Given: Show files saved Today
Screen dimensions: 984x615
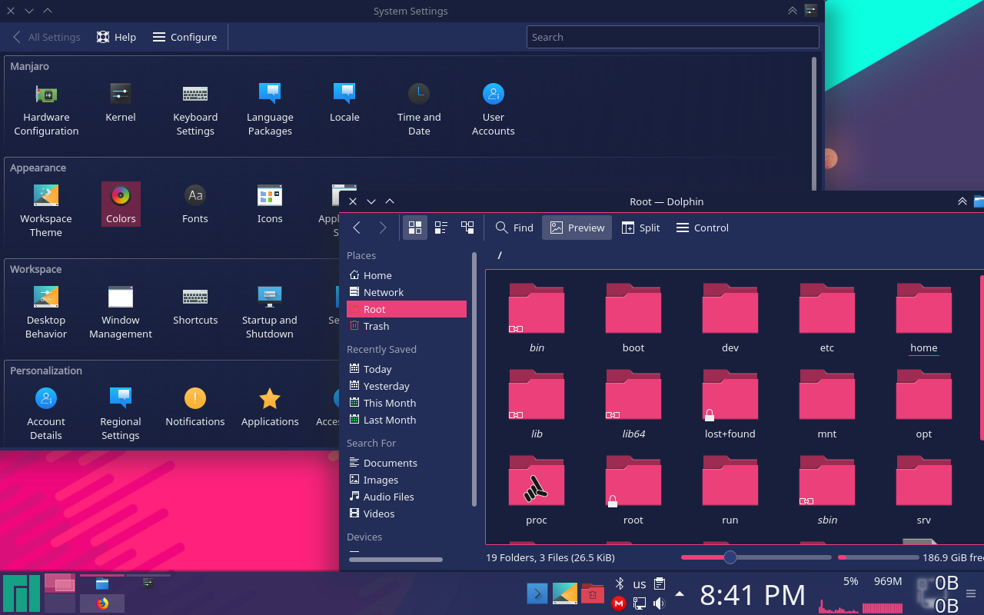Looking at the screenshot, I should tap(407, 369).
